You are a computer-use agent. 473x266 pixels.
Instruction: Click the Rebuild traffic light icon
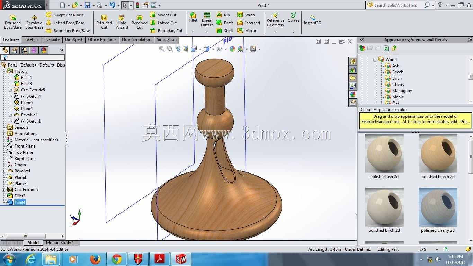[137, 5]
